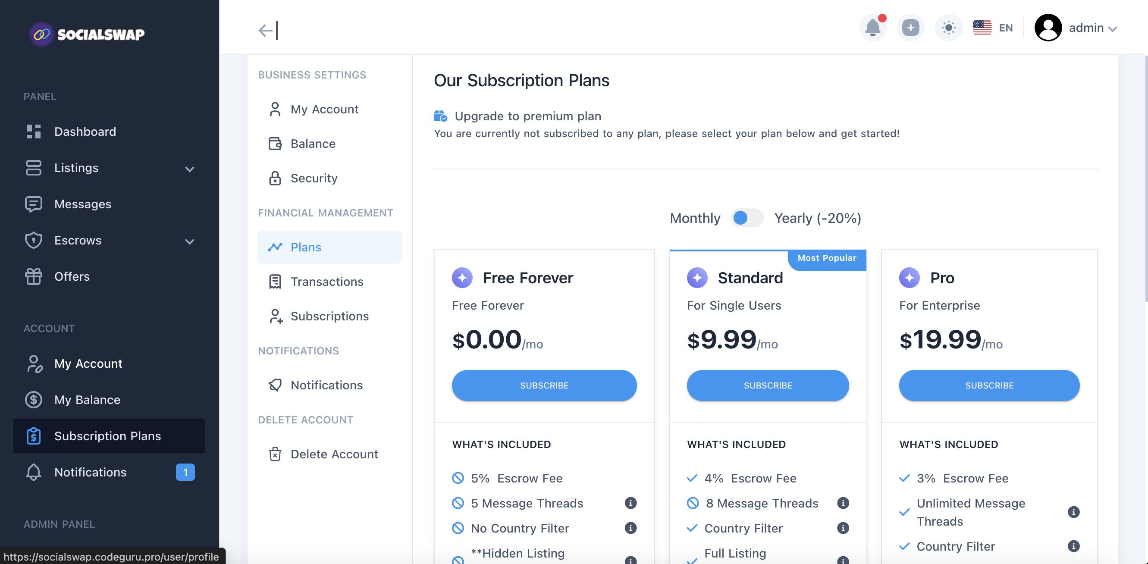Click info icon beside Unlimited Message Threads
This screenshot has width=1148, height=564.
coord(1073,512)
